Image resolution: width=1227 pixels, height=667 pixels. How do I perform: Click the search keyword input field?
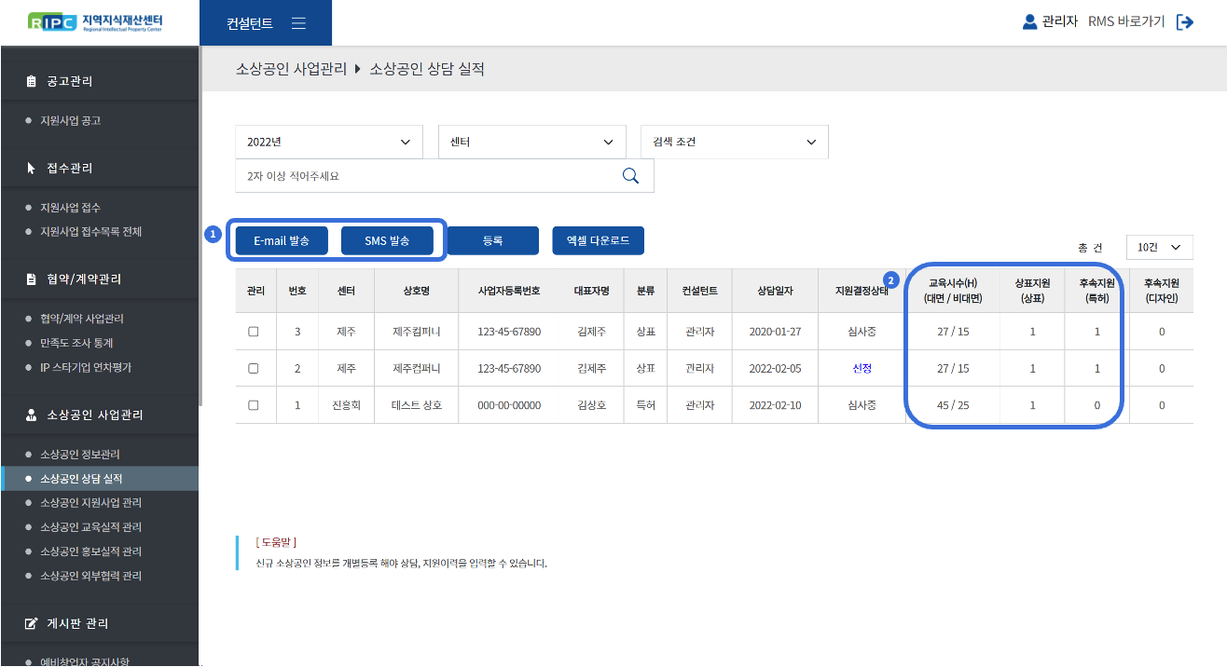(424, 175)
